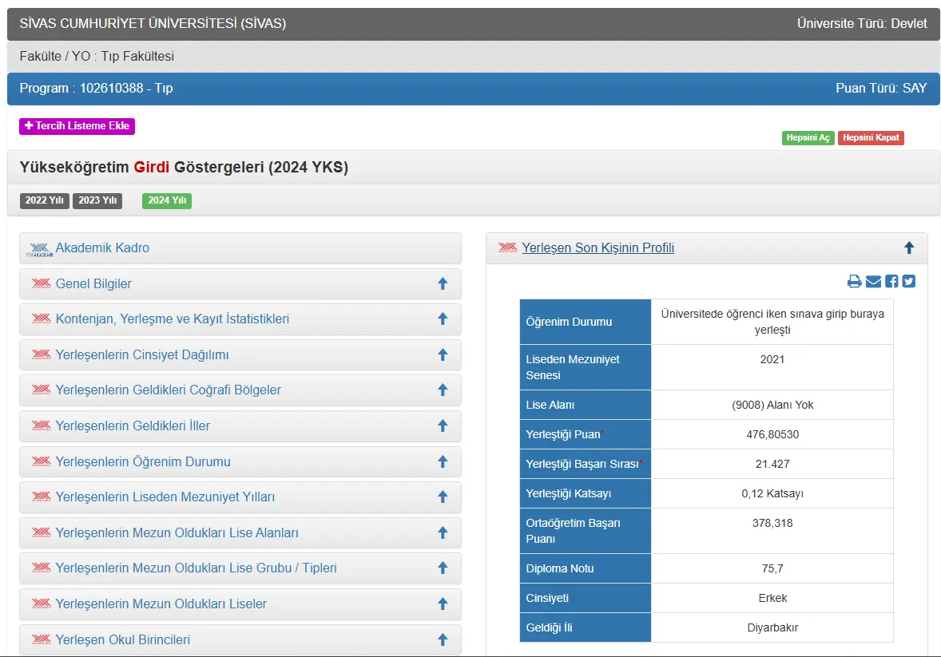Expand Genel Bilgiler arrow
The image size is (941, 657).
[x=443, y=283]
